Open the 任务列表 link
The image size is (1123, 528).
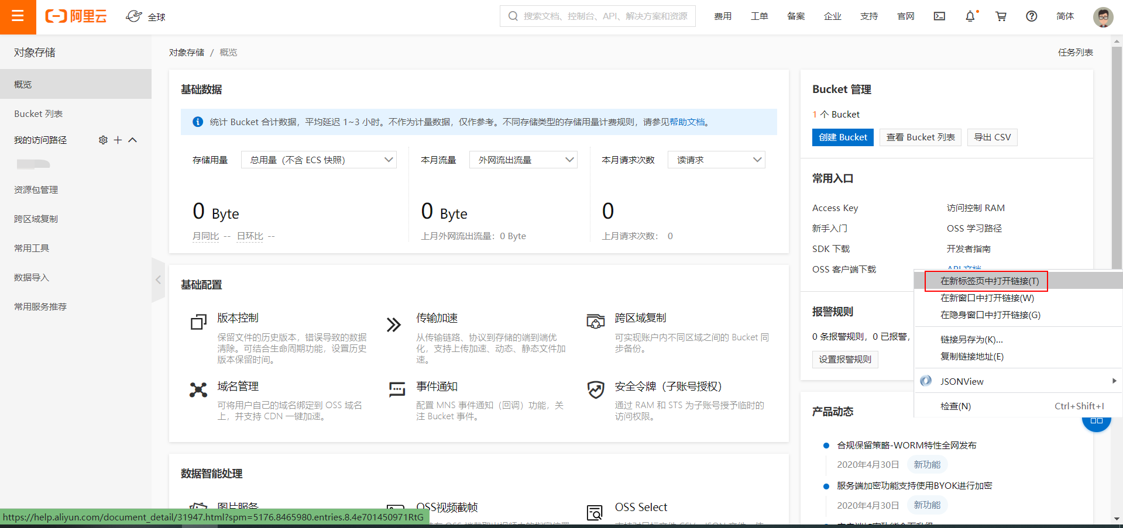click(1075, 53)
